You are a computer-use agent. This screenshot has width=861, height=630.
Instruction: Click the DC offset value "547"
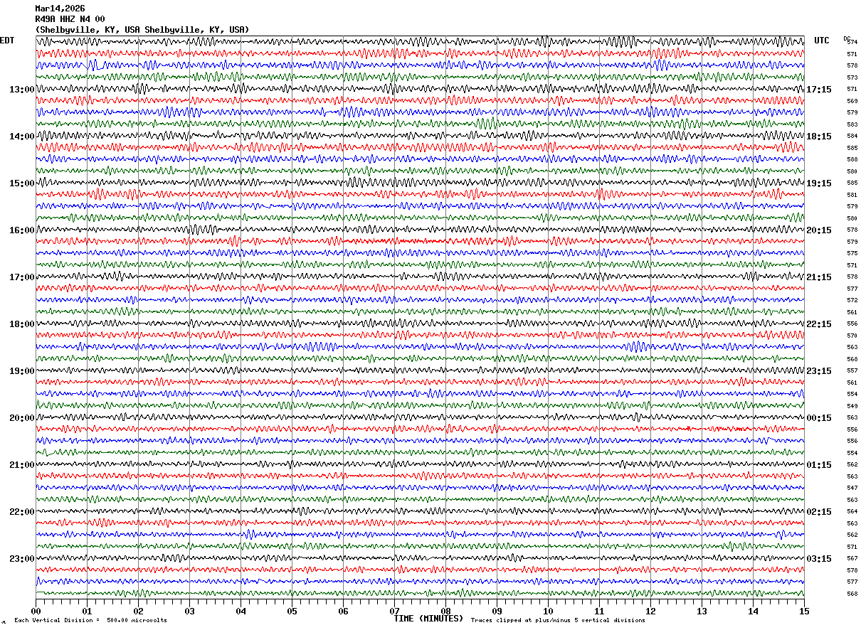(852, 488)
